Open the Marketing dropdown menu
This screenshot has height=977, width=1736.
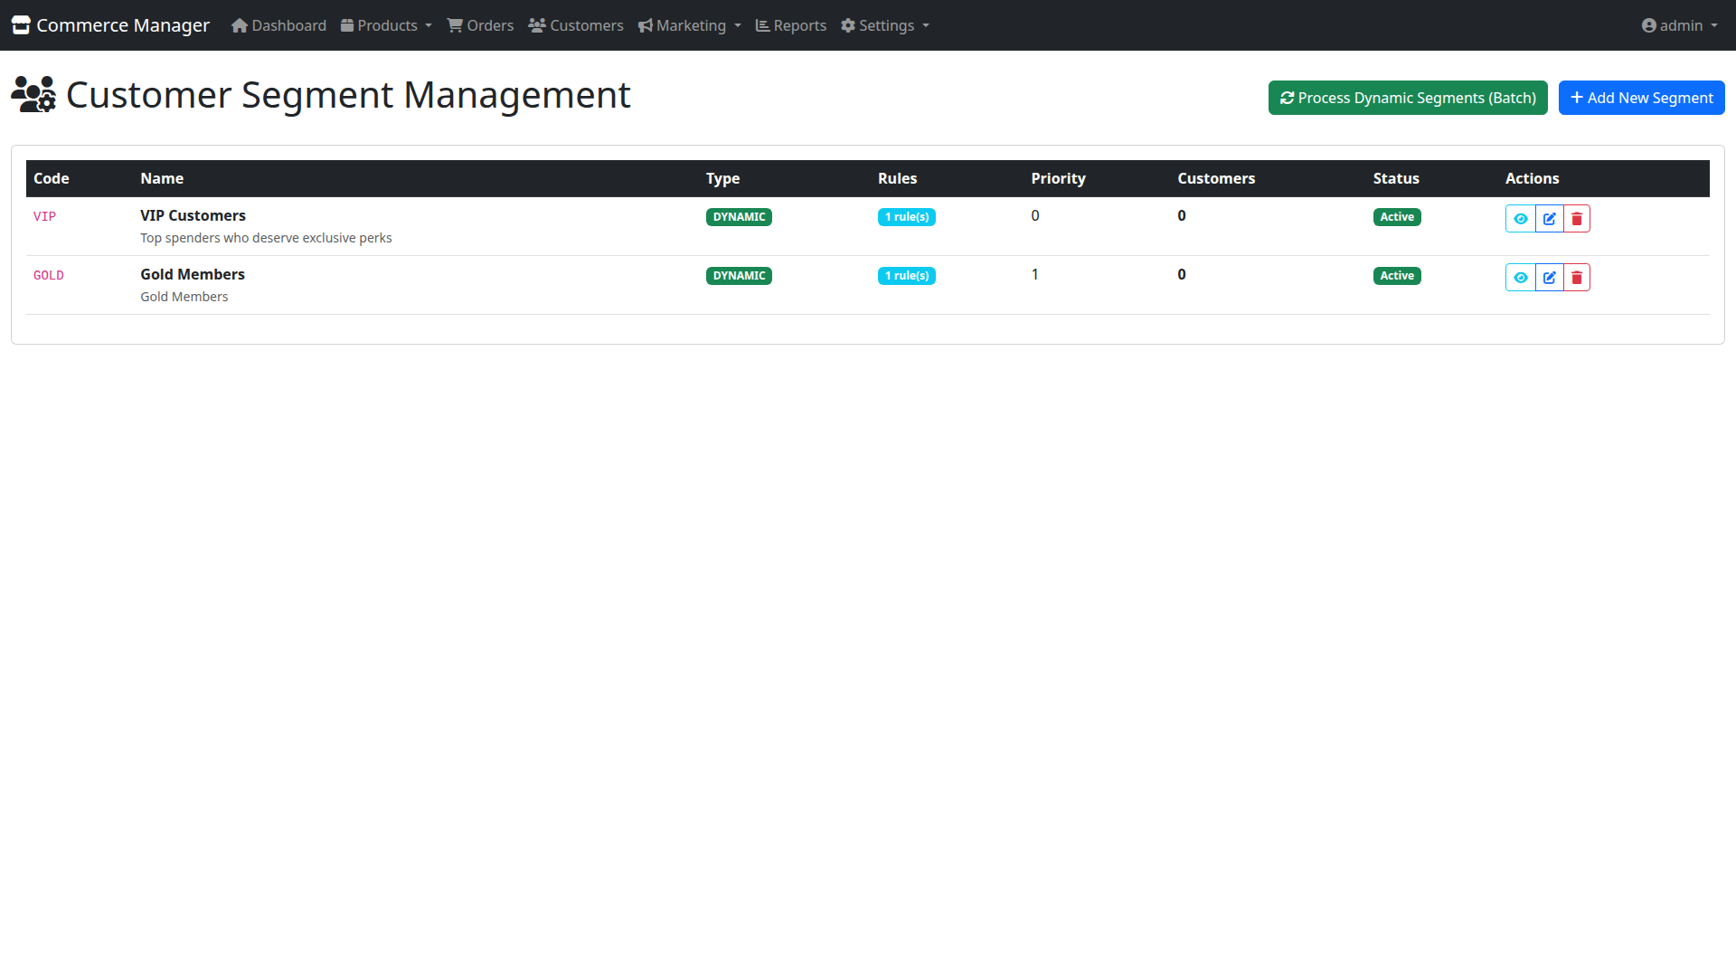click(x=689, y=24)
